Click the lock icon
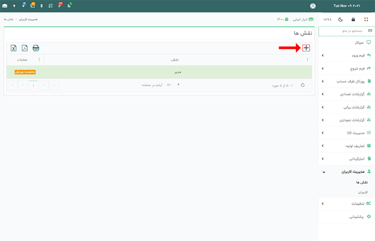 click(353, 19)
